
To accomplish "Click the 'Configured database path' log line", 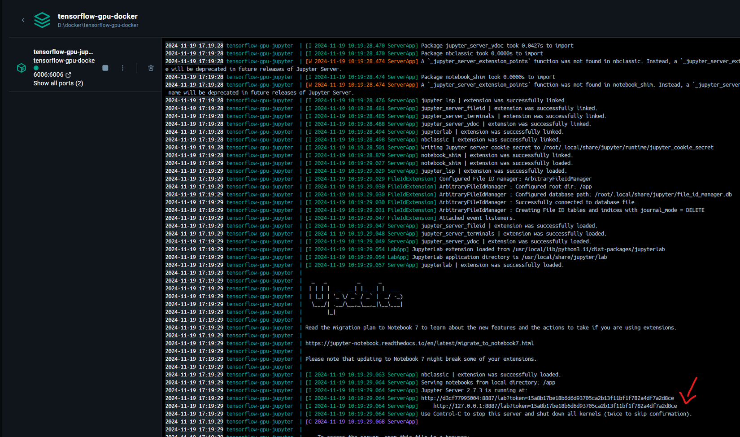I will click(585, 195).
